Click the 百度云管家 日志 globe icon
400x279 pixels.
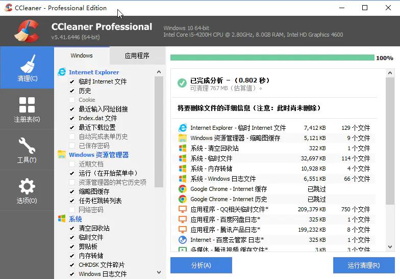tap(183, 240)
